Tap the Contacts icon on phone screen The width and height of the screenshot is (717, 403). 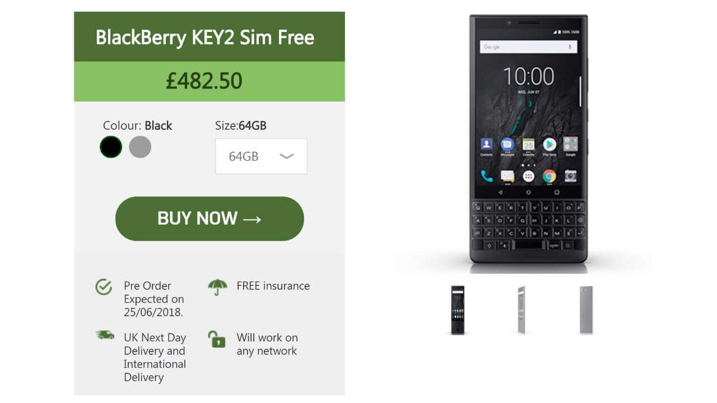(x=486, y=145)
